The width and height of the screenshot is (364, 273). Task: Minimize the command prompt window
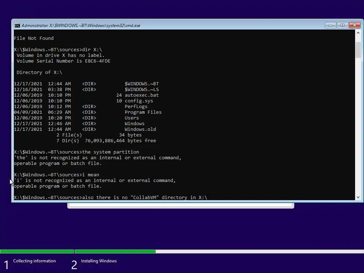tap(330, 25)
